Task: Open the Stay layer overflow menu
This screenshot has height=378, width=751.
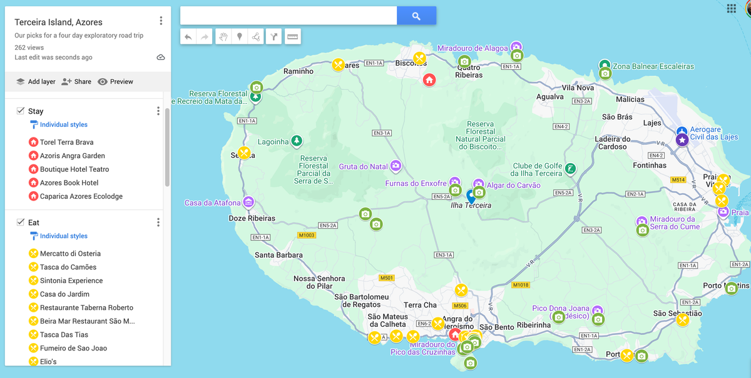Action: click(x=158, y=111)
